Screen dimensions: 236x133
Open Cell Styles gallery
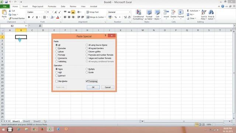tap(157, 15)
